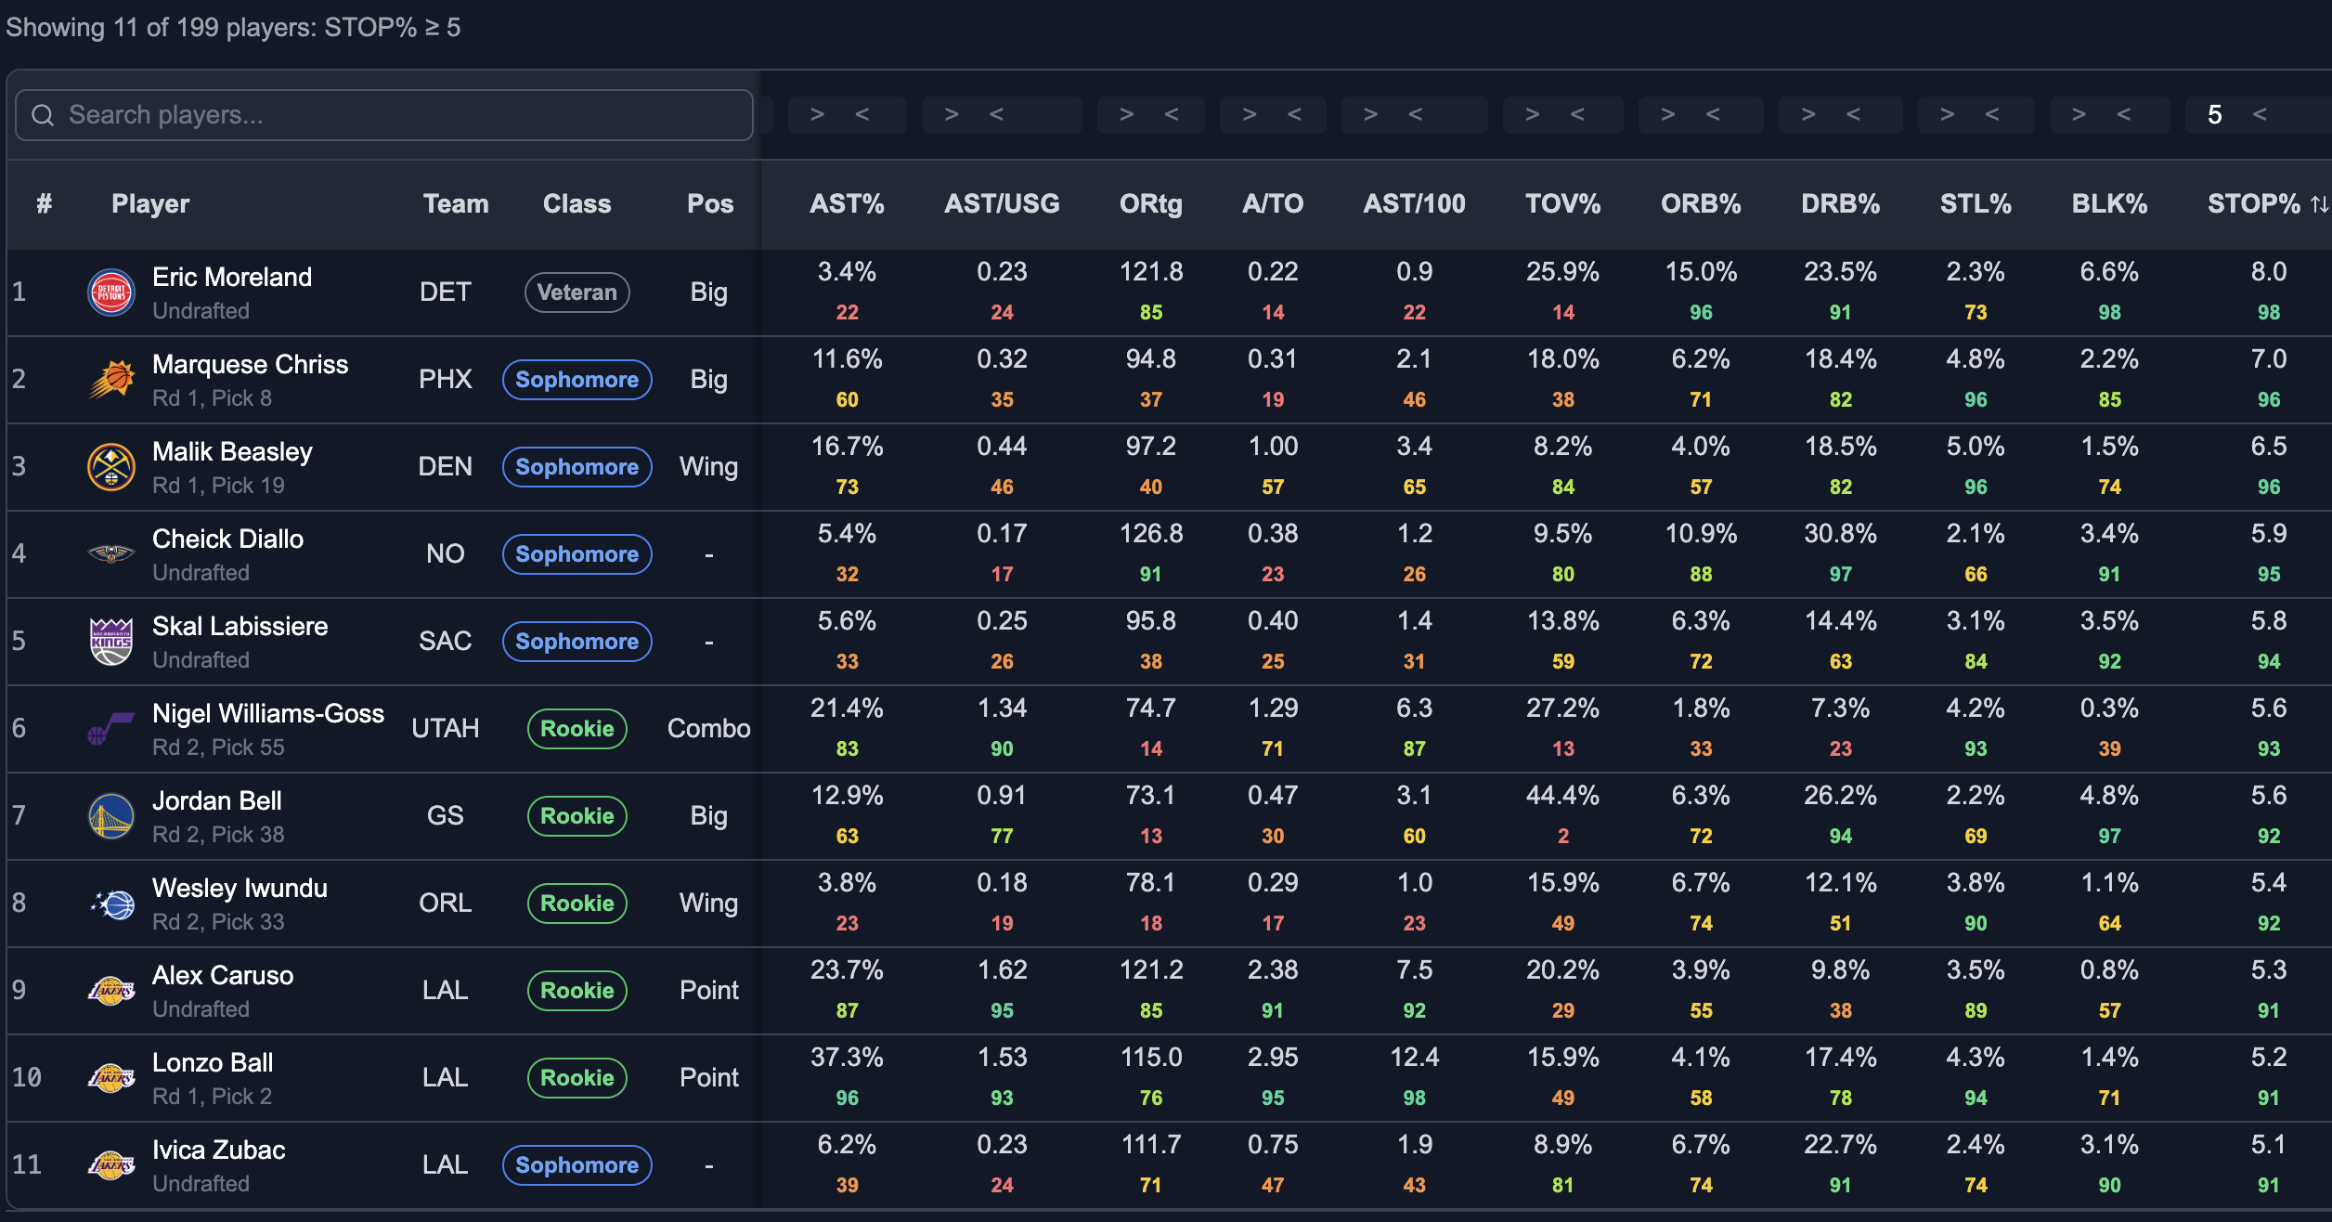Image resolution: width=2332 pixels, height=1222 pixels.
Task: Open player name Marquese Chriss
Action: pyautogui.click(x=250, y=365)
